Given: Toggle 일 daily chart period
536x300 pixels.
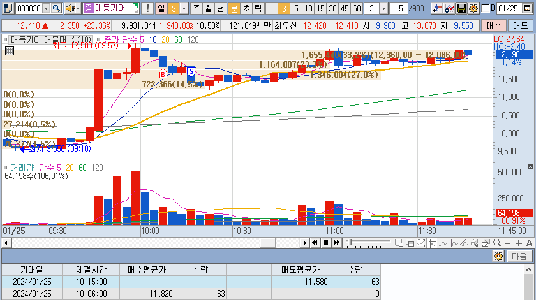Looking at the screenshot, I should pyautogui.click(x=161, y=8).
